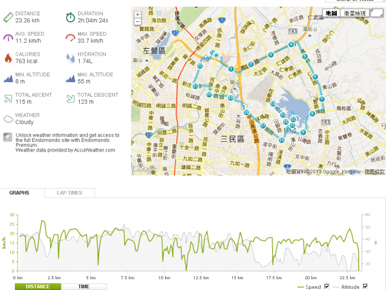Screen dimensions: 387x290
Task: Click the max speed gauge icon
Action: [70, 37]
